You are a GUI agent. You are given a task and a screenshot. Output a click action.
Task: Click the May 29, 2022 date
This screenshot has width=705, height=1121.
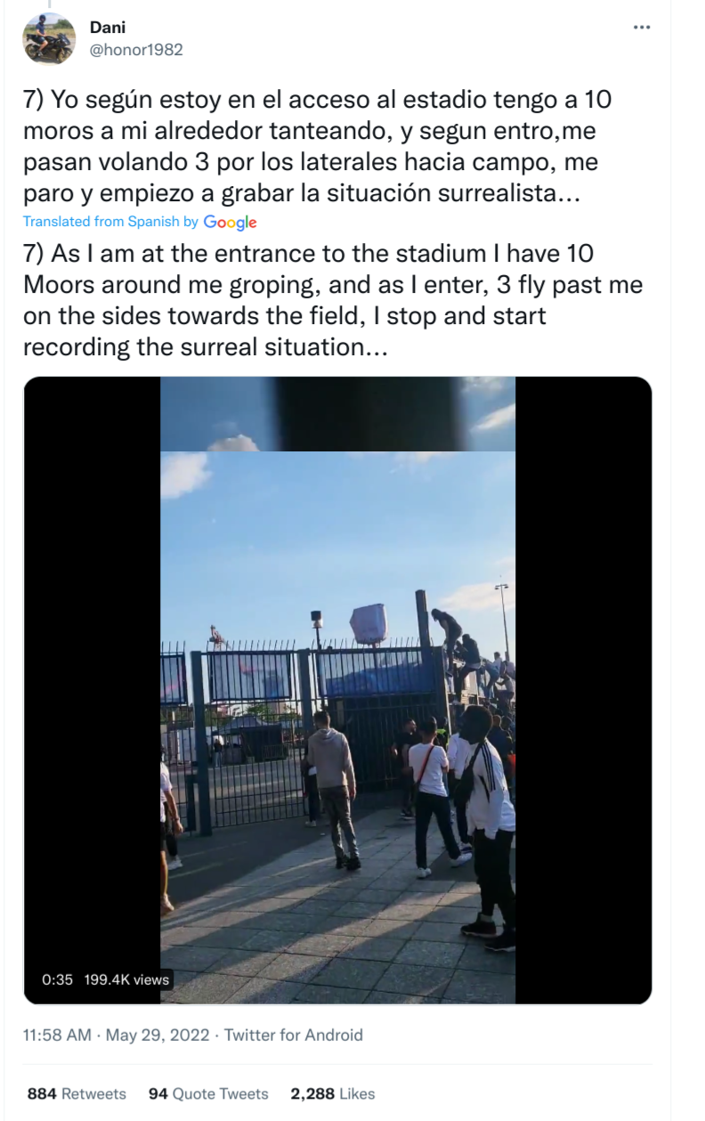click(158, 1036)
